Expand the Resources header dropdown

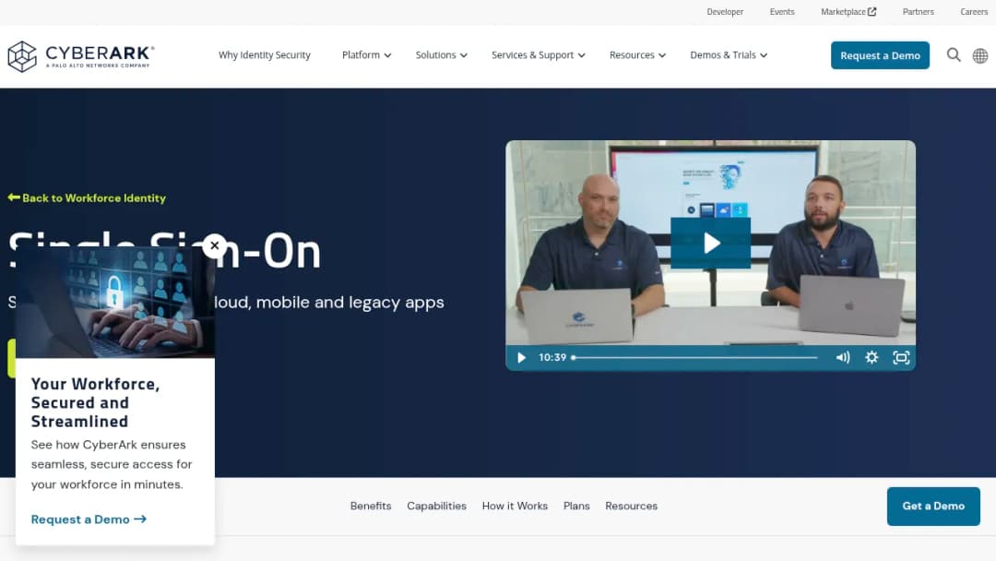point(637,55)
